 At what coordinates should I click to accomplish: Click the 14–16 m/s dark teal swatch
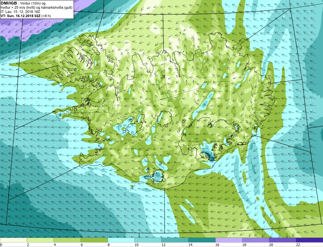(202, 240)
